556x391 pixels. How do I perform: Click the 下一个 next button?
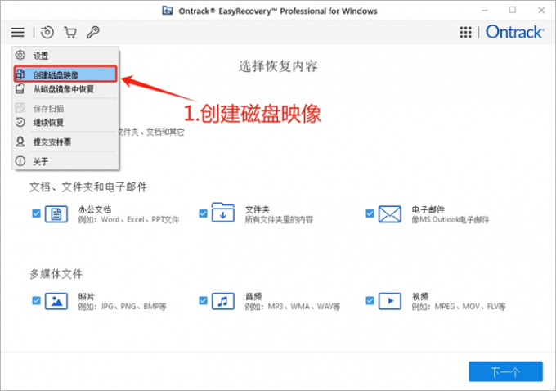pyautogui.click(x=505, y=371)
